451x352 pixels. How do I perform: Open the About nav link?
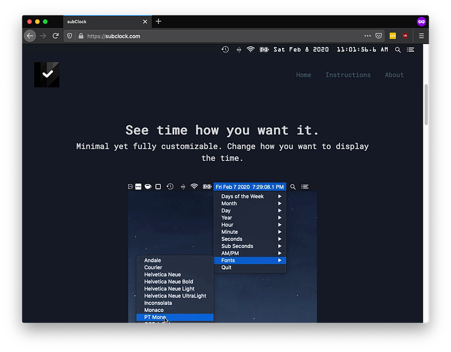click(394, 75)
